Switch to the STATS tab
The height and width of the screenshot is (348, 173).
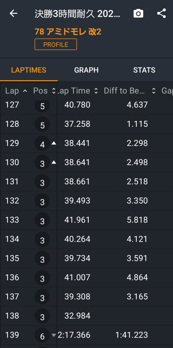(x=144, y=70)
